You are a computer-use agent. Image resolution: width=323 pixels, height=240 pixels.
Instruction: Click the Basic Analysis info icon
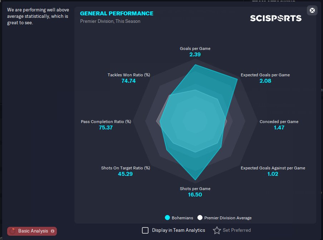coord(53,231)
